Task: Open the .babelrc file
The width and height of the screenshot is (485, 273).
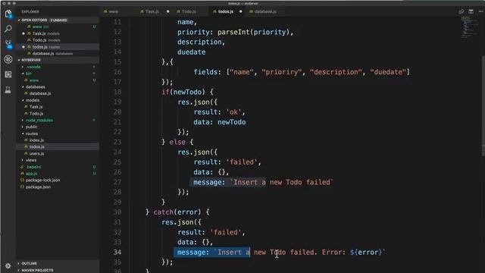Action: click(x=33, y=167)
